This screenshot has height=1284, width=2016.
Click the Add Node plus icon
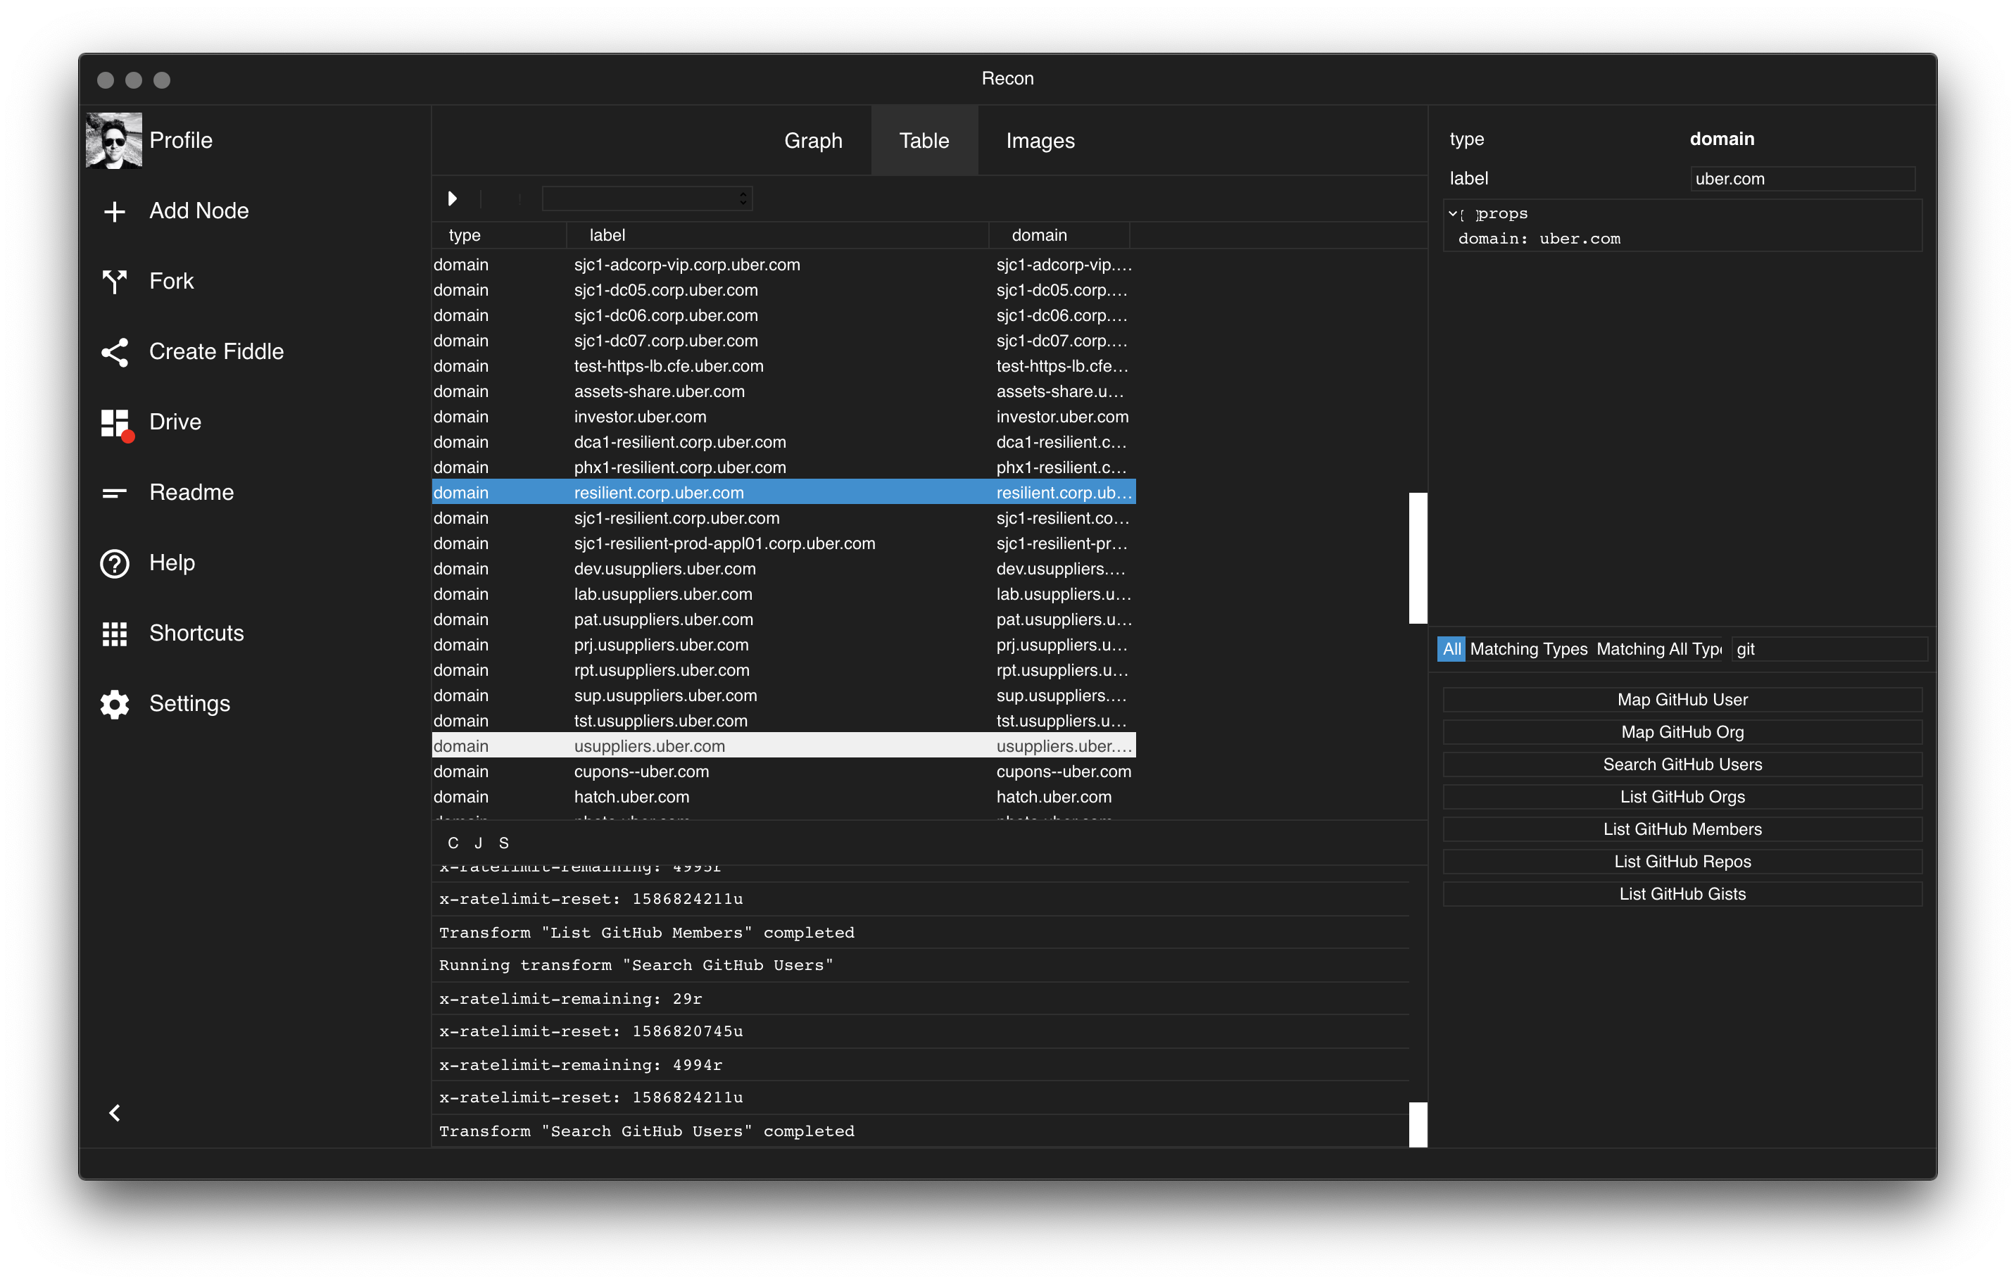click(x=115, y=211)
